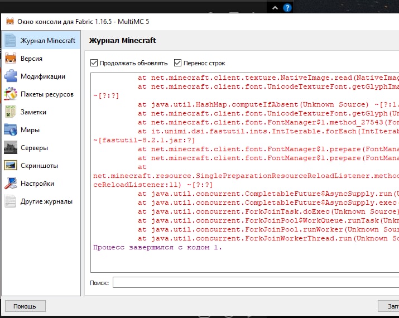
Task: Click the Миры globe folder icon
Action: (11, 129)
